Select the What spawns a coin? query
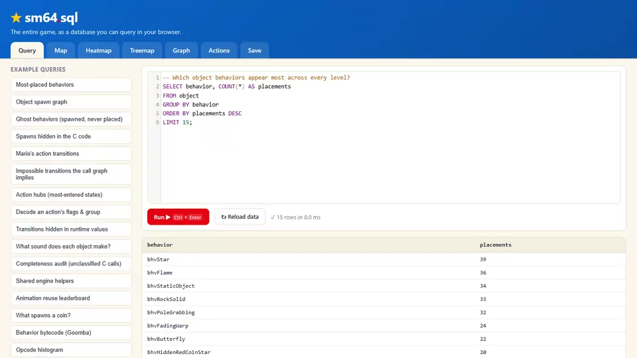Image resolution: width=637 pixels, height=358 pixels. (x=71, y=316)
